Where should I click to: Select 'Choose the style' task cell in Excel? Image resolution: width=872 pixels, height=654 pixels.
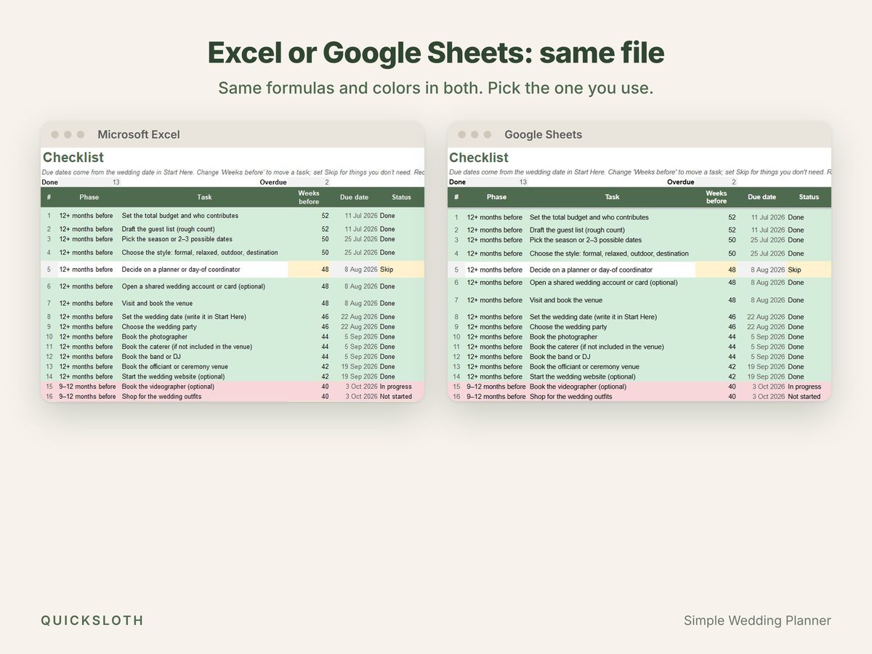point(199,253)
